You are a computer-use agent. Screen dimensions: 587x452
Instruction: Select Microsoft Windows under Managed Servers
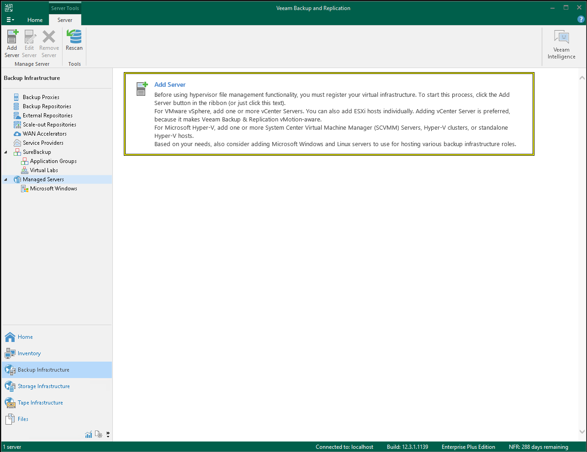[x=53, y=189]
